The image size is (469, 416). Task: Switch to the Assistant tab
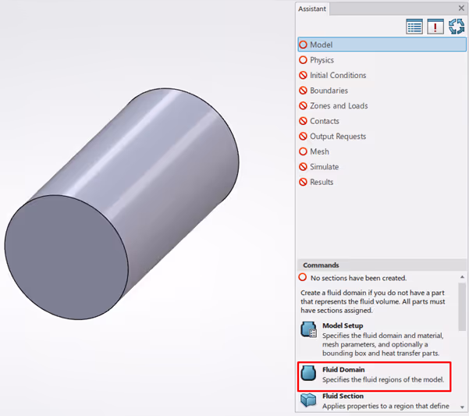(312, 9)
